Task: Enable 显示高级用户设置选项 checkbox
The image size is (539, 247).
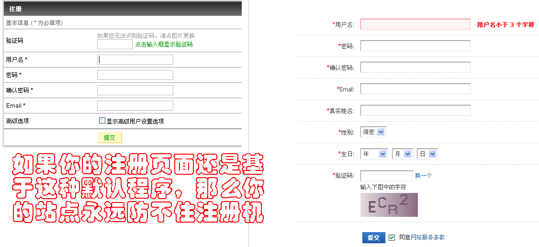Action: click(102, 121)
